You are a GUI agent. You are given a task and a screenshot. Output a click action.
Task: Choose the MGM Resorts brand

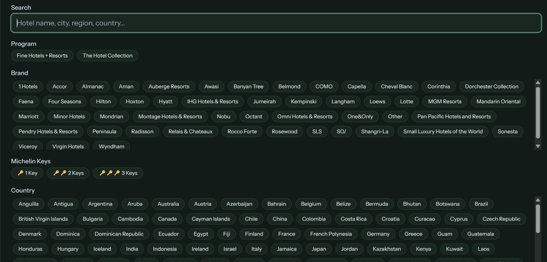click(x=445, y=102)
